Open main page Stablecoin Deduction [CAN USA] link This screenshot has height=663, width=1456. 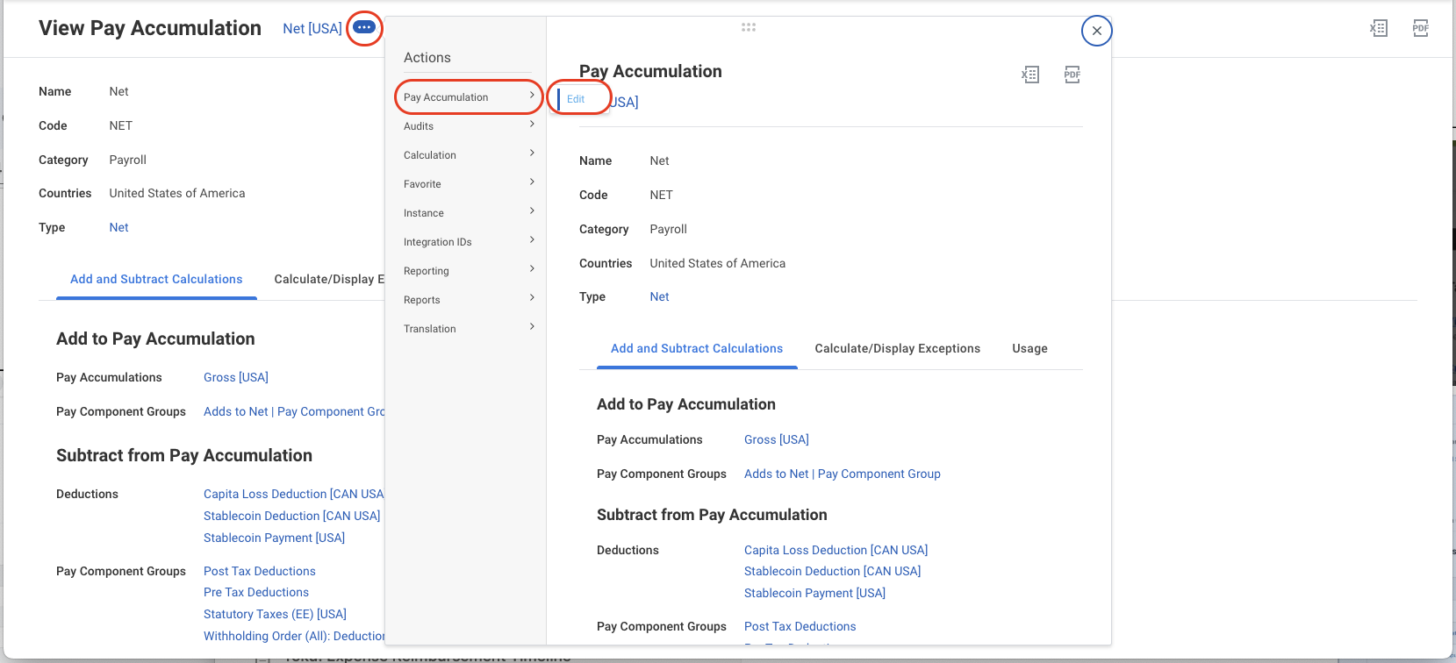tap(292, 516)
